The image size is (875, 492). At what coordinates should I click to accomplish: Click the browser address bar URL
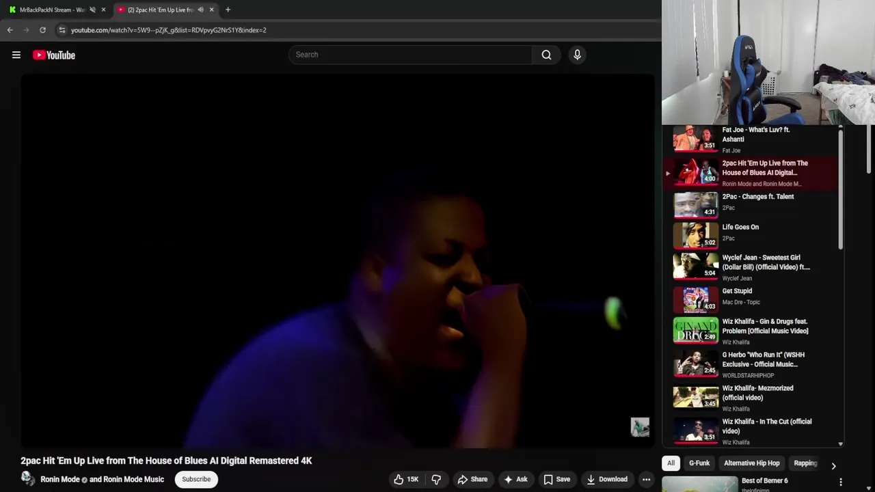click(169, 30)
